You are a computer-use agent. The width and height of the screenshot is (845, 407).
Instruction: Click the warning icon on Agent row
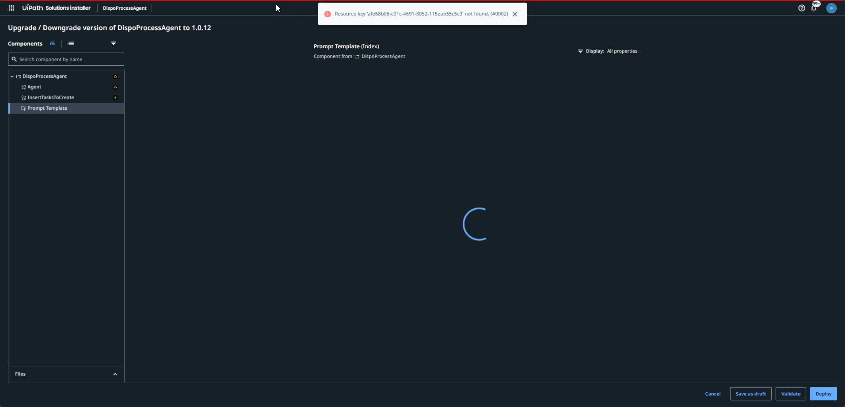point(115,87)
